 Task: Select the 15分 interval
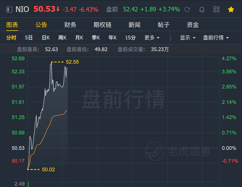coord(130,38)
